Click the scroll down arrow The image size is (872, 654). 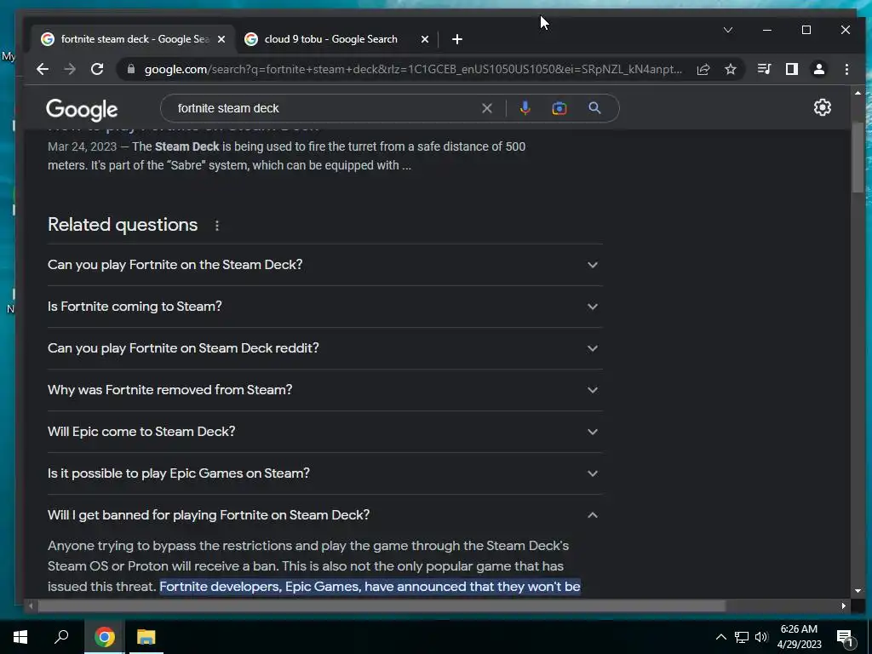pyautogui.click(x=858, y=591)
